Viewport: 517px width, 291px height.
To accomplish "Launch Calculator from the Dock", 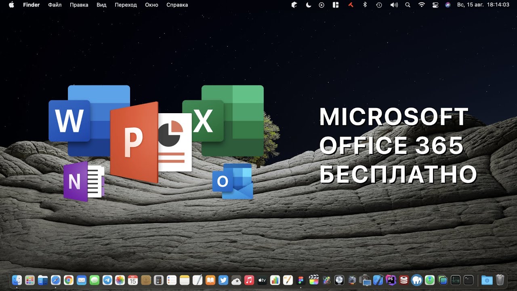I will (x=159, y=280).
